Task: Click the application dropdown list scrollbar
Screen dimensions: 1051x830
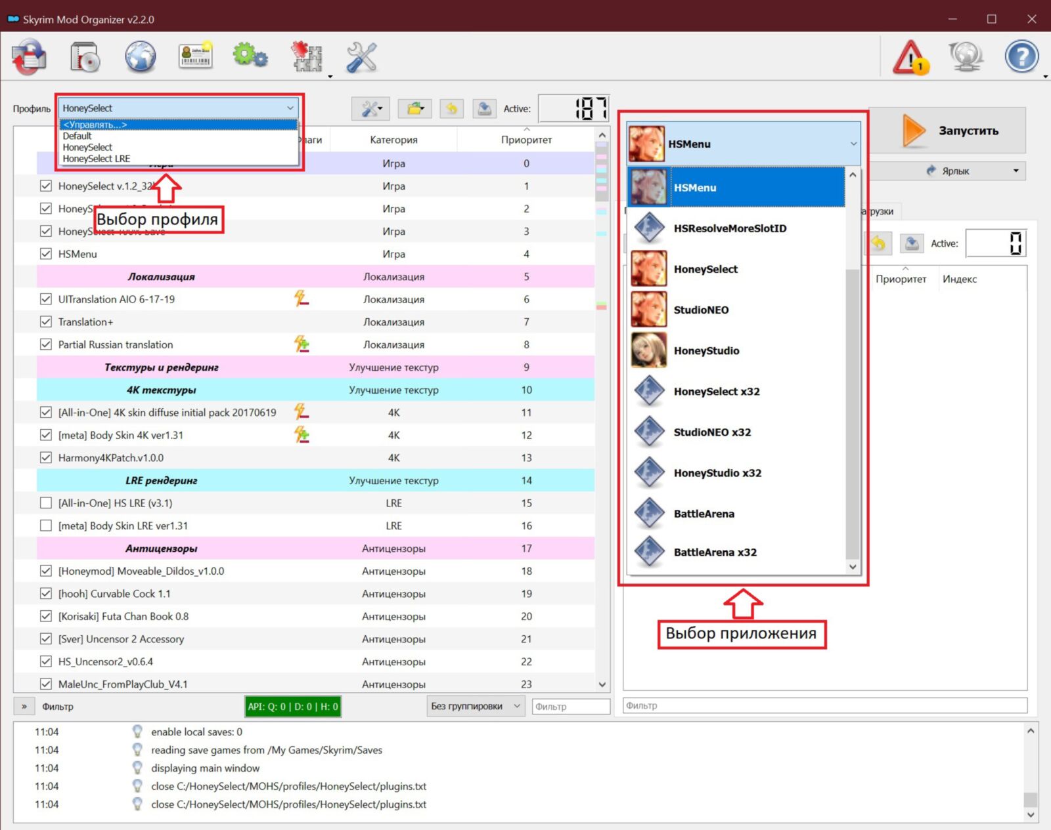Action: [x=853, y=371]
